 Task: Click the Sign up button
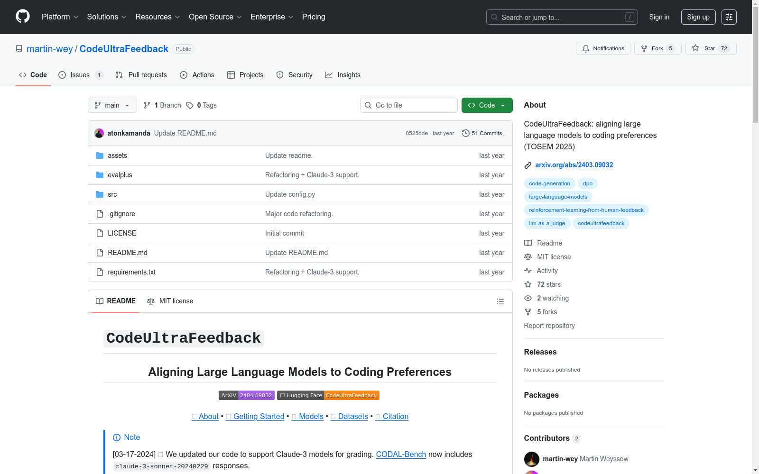[698, 17]
